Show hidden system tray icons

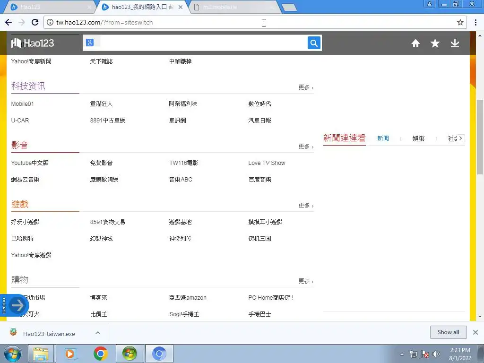402,354
